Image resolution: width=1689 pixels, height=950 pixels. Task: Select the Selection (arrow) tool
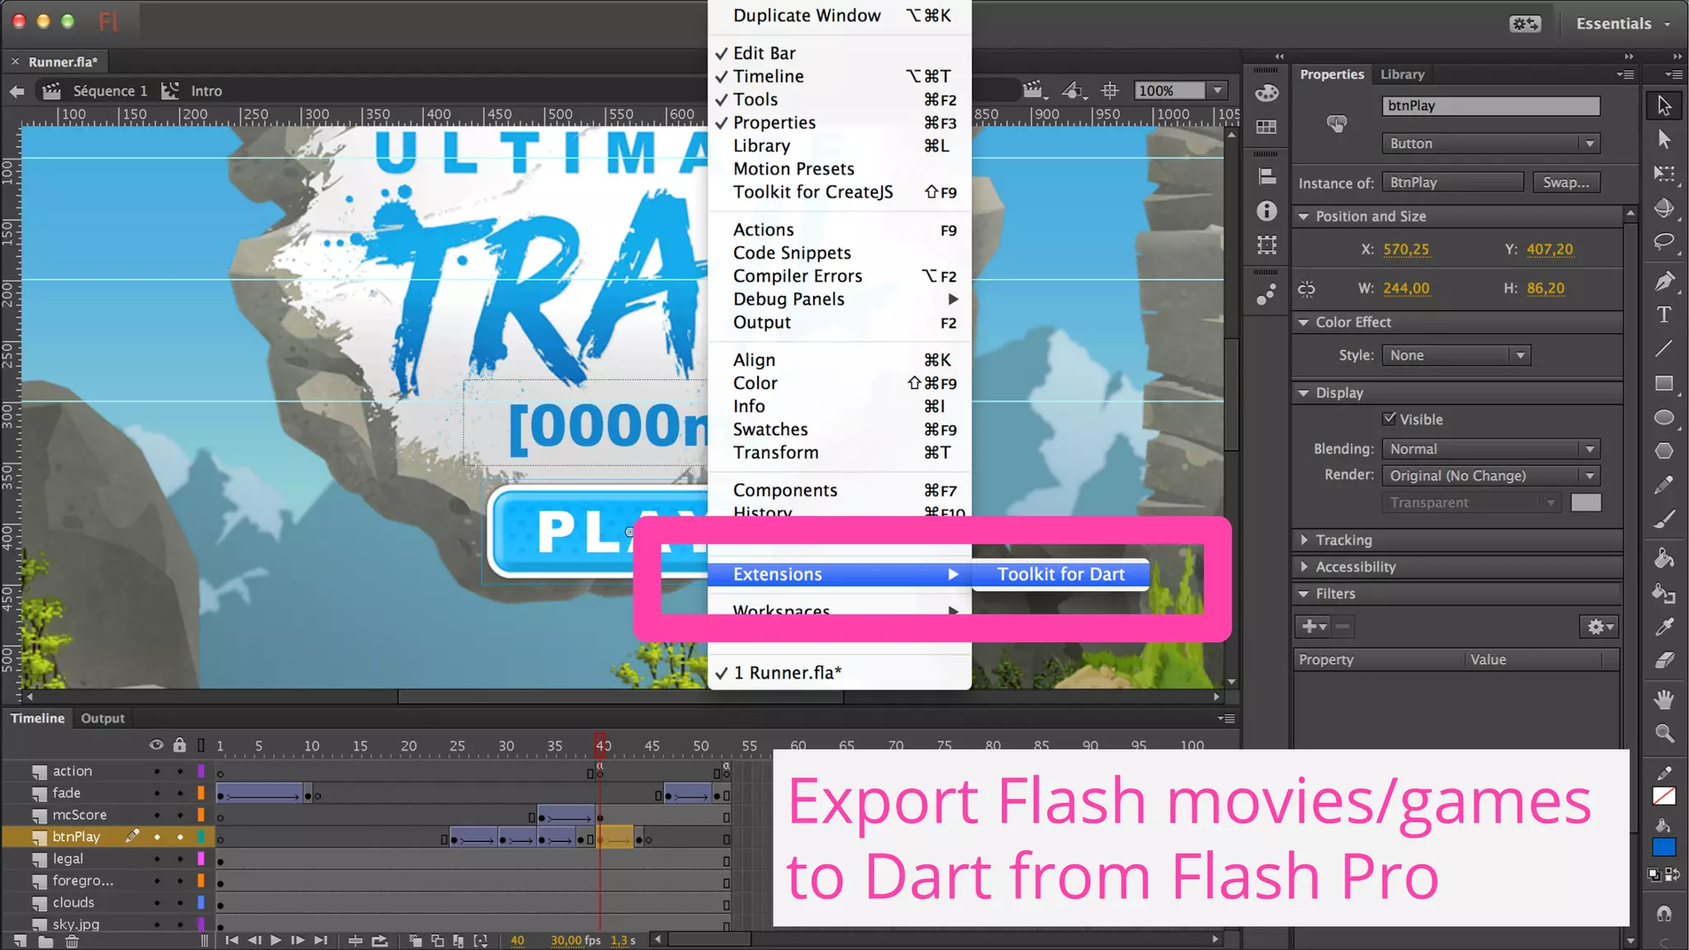pyautogui.click(x=1664, y=106)
